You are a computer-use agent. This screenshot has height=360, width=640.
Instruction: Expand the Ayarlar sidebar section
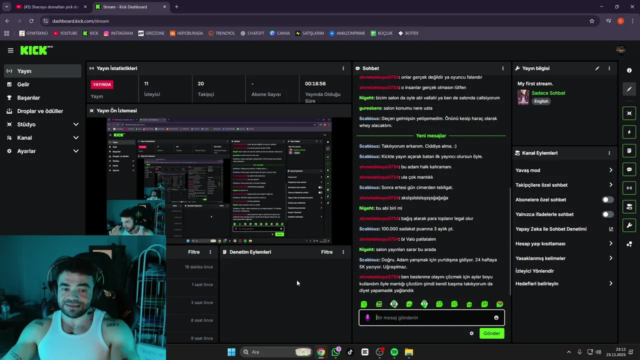point(76,151)
